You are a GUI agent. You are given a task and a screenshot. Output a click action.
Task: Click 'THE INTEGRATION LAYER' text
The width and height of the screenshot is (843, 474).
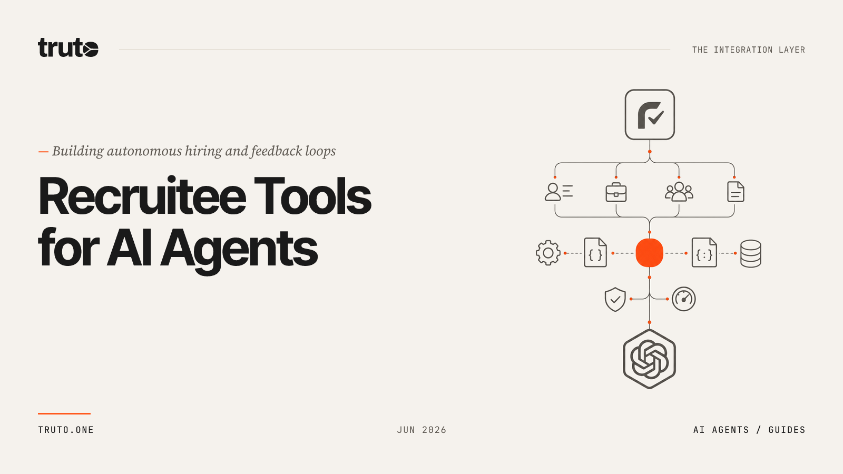[x=749, y=50]
